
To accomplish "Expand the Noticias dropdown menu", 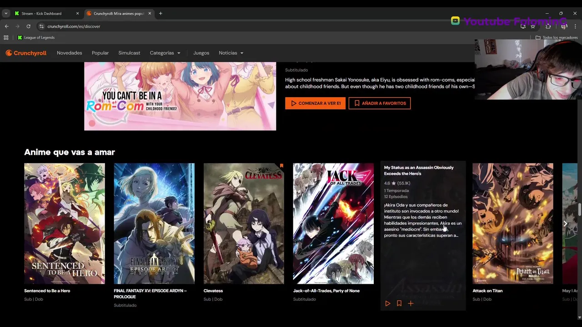I will point(231,53).
